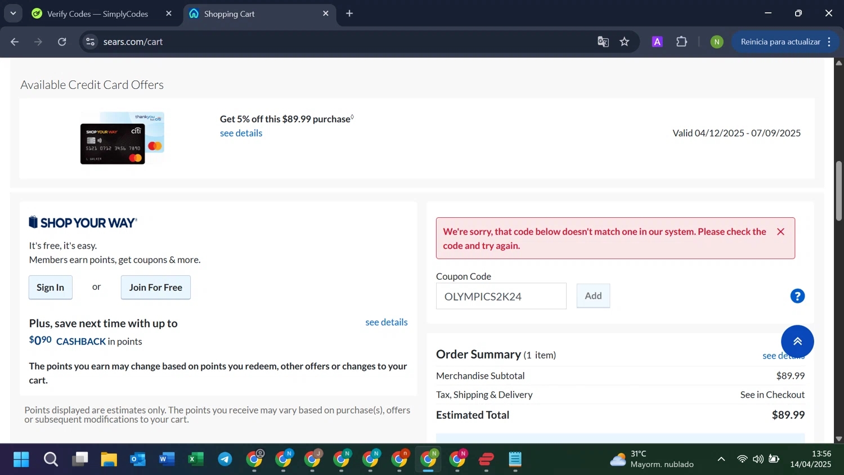View site information icon in address bar

pyautogui.click(x=90, y=42)
